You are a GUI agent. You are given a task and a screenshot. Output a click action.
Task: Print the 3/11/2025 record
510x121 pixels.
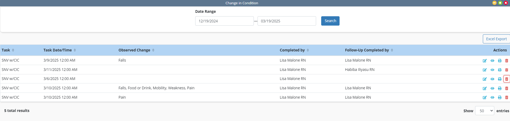pos(500,70)
